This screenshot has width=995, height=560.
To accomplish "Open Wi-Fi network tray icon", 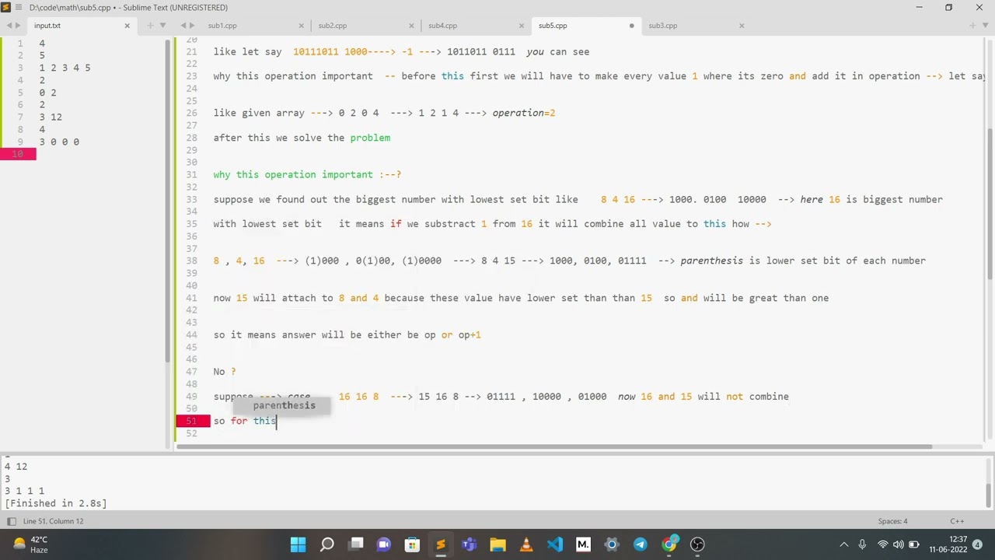I will point(883,544).
